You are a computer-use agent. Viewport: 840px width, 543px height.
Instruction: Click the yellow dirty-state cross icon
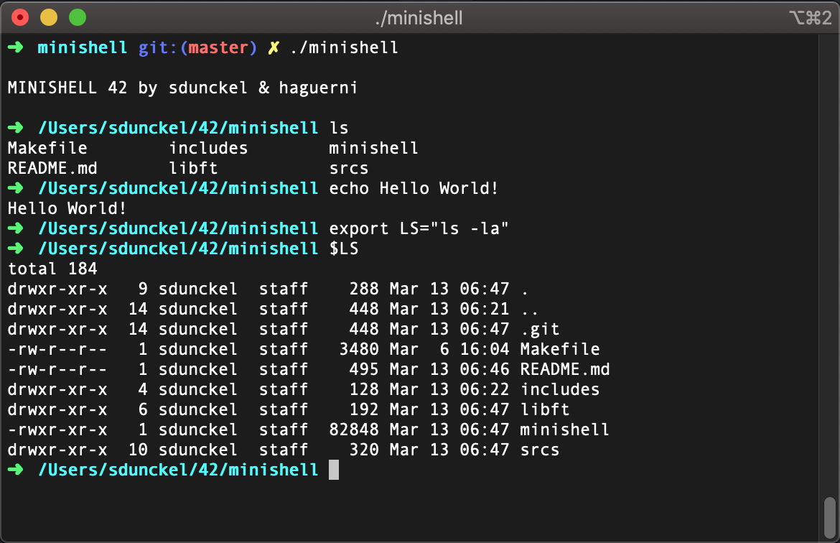coord(273,47)
